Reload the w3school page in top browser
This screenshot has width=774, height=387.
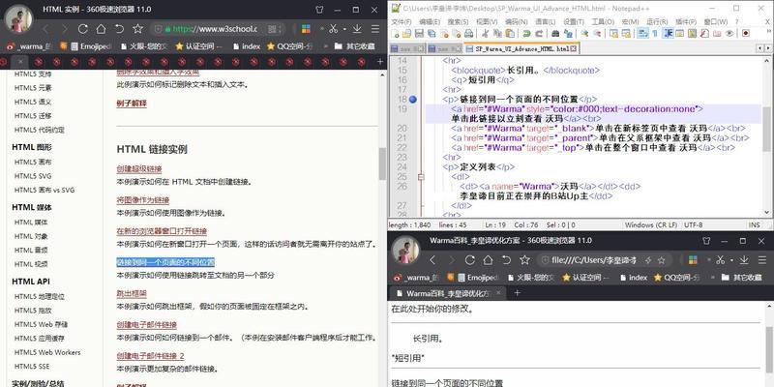pyautogui.click(x=82, y=29)
